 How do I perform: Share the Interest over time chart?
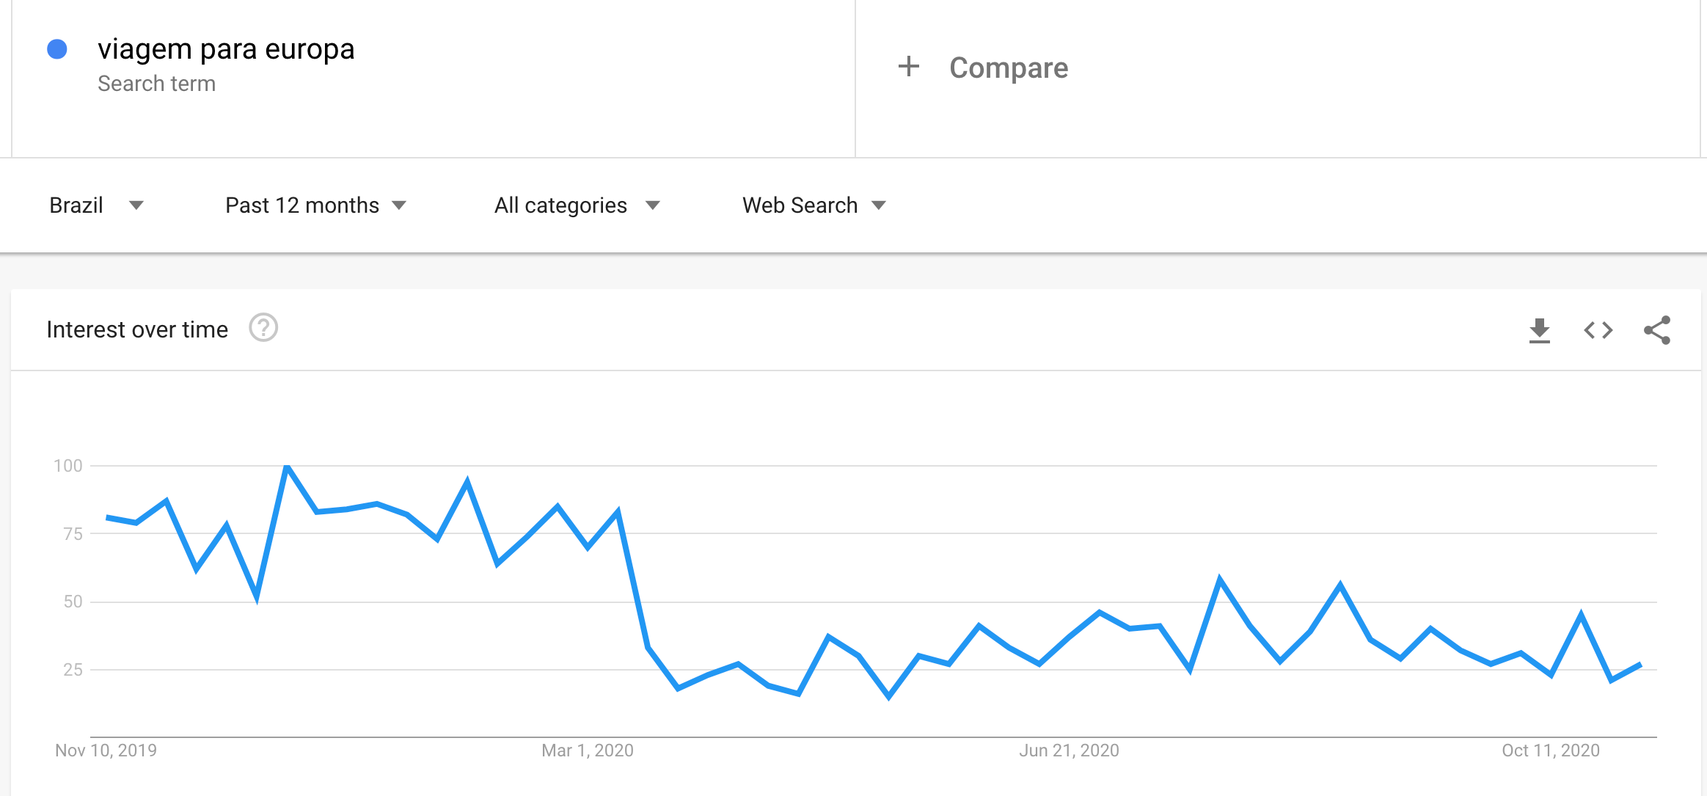pos(1658,330)
